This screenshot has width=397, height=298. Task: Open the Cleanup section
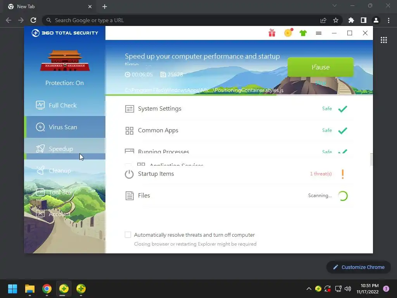[65, 171]
